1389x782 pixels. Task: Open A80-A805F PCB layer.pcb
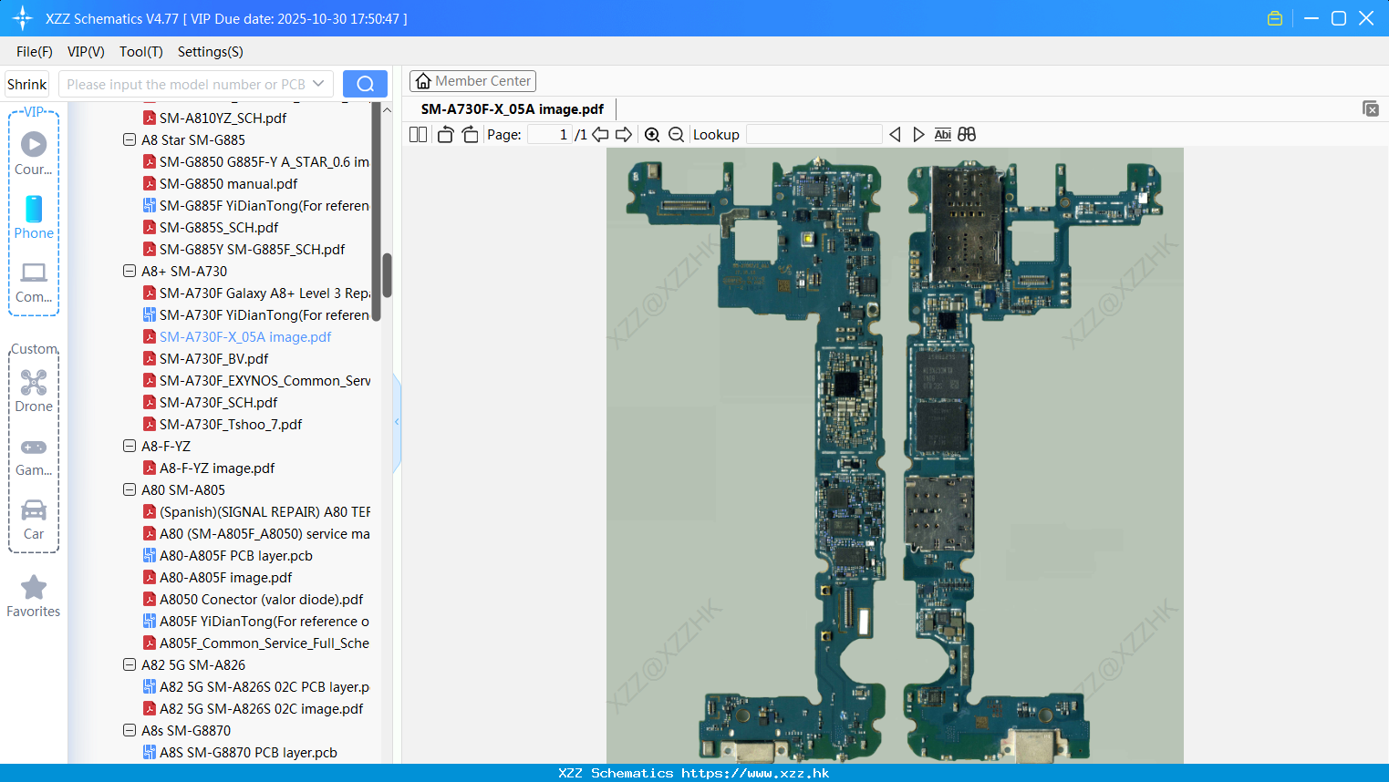tap(236, 556)
